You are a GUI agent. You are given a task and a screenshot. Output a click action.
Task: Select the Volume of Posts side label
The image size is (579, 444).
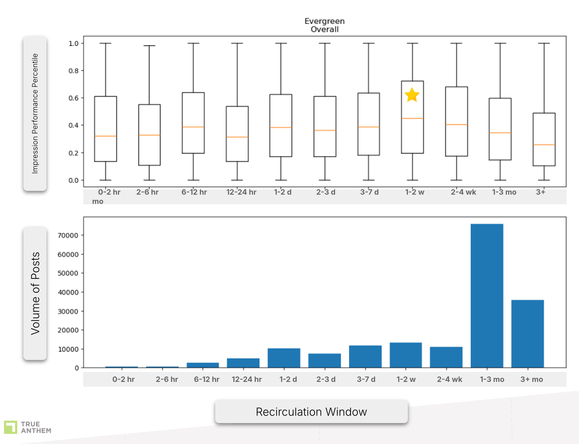[35, 293]
